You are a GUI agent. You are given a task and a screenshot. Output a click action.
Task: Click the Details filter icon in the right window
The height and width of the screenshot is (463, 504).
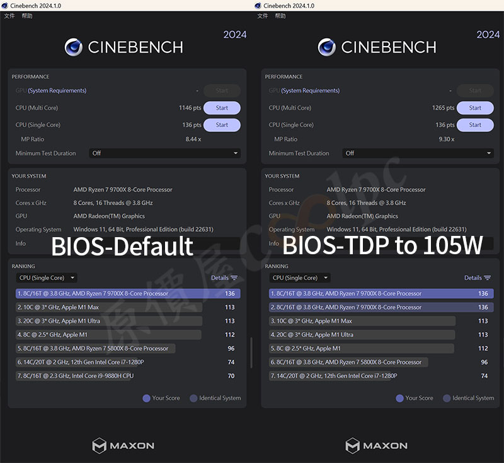(x=488, y=278)
